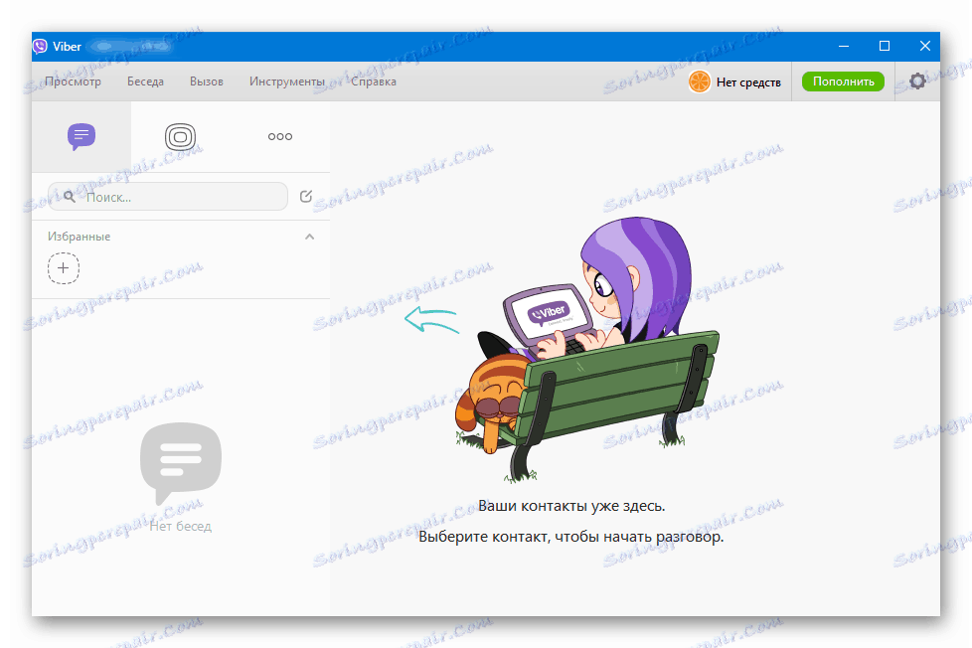Click the Viber logo in the title bar

[40, 46]
